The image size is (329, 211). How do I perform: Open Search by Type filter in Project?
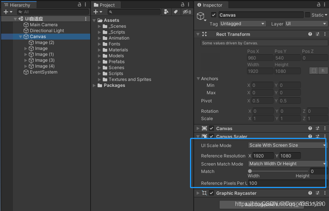pyautogui.click(x=166, y=12)
